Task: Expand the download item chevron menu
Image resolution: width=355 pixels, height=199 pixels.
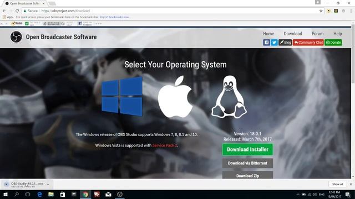Action: pos(48,184)
